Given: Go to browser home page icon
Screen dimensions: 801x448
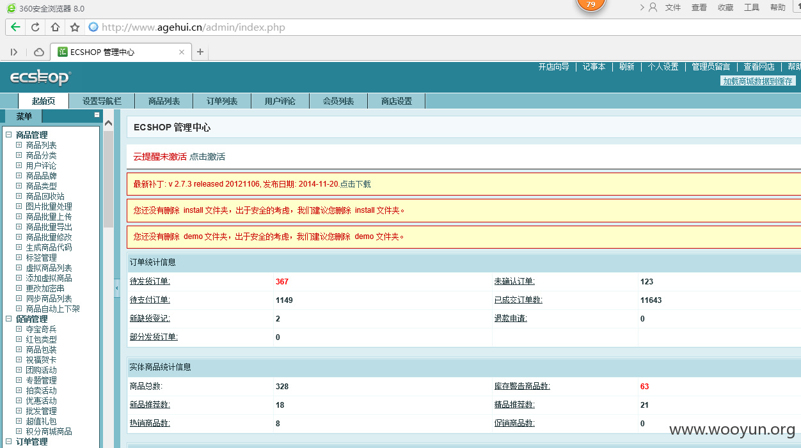Looking at the screenshot, I should (x=55, y=27).
